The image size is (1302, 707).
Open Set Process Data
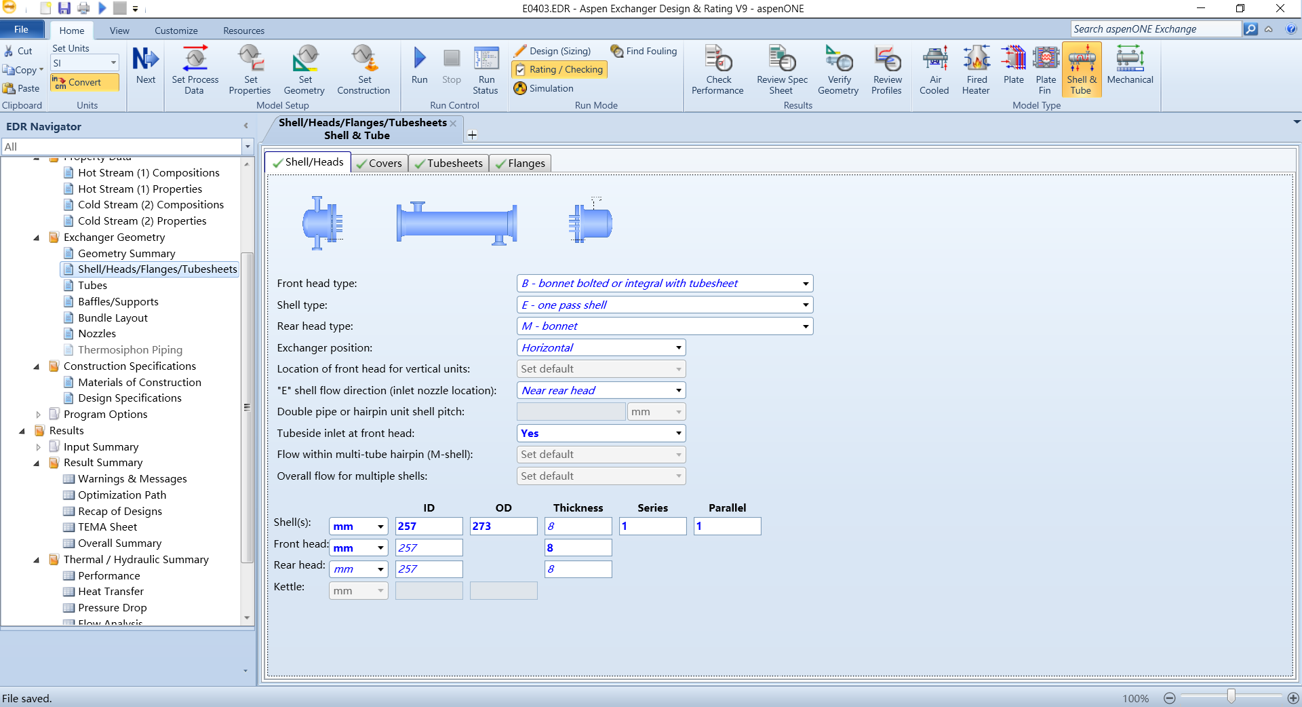coord(195,70)
